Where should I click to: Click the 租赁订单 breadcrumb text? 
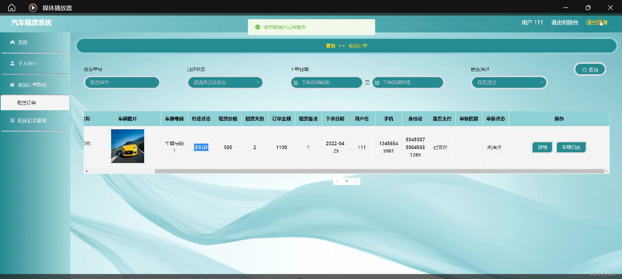coord(358,46)
